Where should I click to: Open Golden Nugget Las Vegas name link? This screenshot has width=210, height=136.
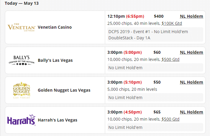tap(64, 90)
